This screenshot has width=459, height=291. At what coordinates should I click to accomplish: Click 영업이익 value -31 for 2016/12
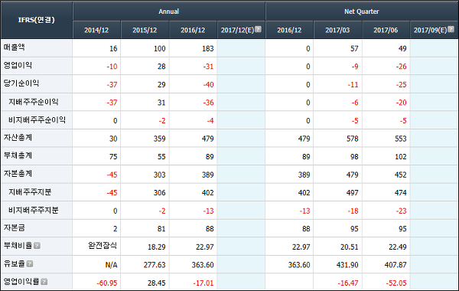pyautogui.click(x=208, y=67)
